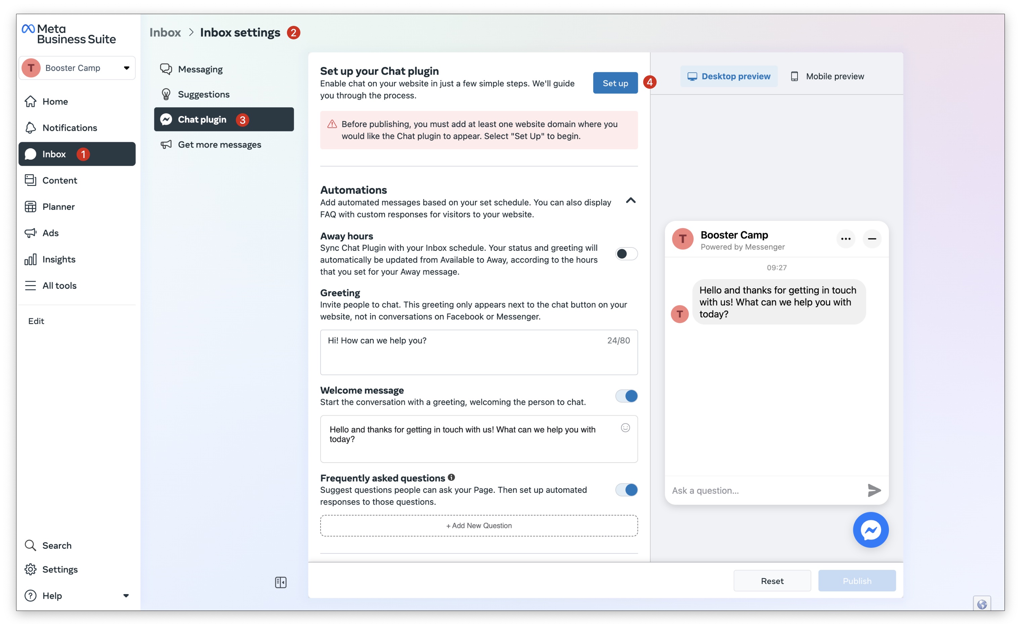Screen dimensions: 1021x624
Task: Expand the Help menu arrow
Action: pyautogui.click(x=126, y=595)
